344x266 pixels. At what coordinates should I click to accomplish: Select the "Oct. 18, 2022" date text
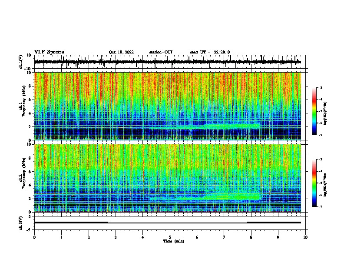click(121, 52)
